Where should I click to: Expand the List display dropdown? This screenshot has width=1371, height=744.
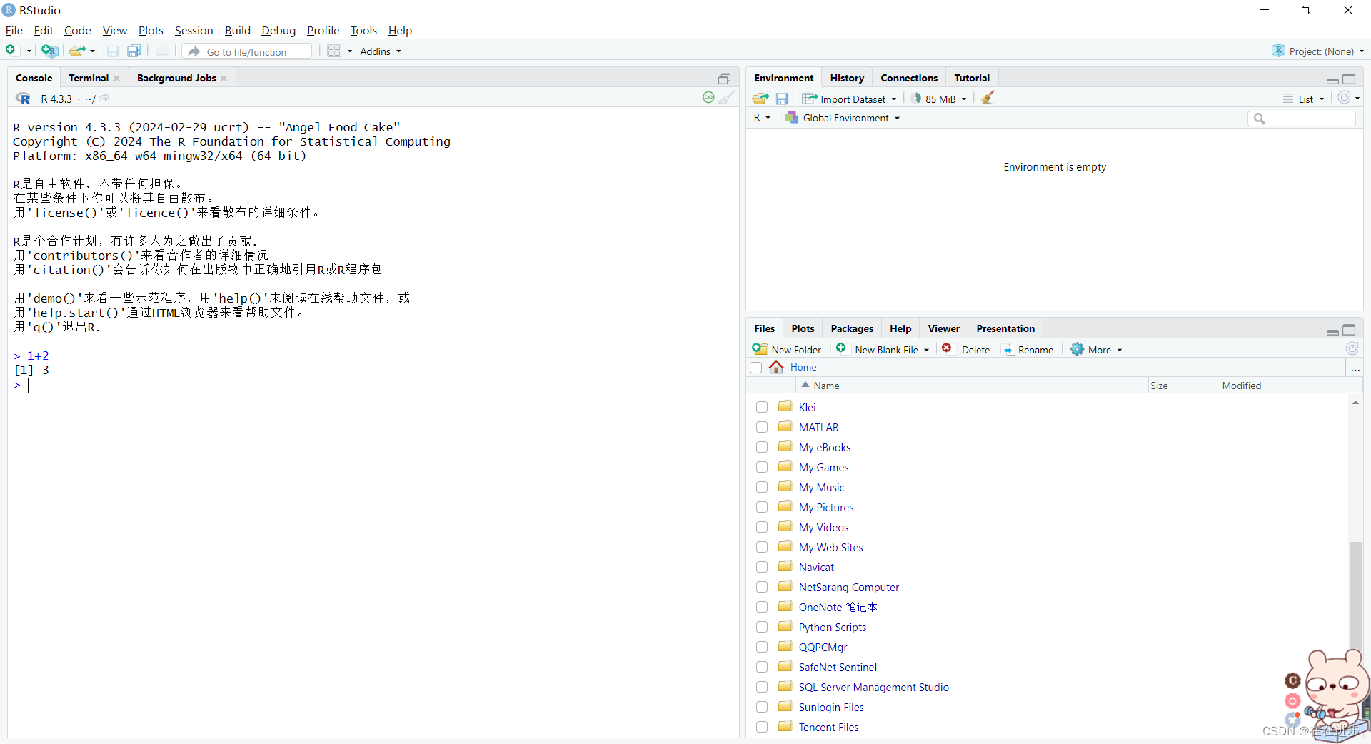[1305, 99]
